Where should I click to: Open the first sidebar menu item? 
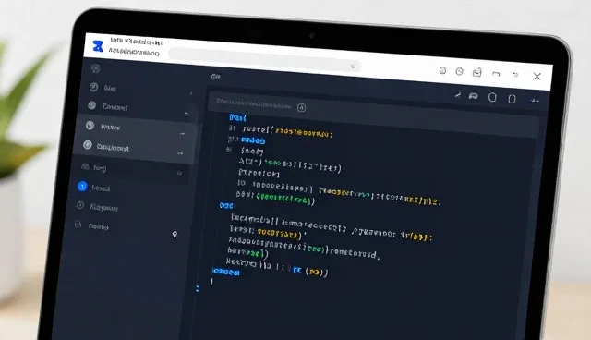pyautogui.click(x=103, y=88)
